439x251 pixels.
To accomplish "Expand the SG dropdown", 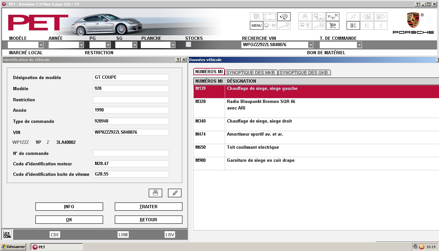I will [135, 45].
